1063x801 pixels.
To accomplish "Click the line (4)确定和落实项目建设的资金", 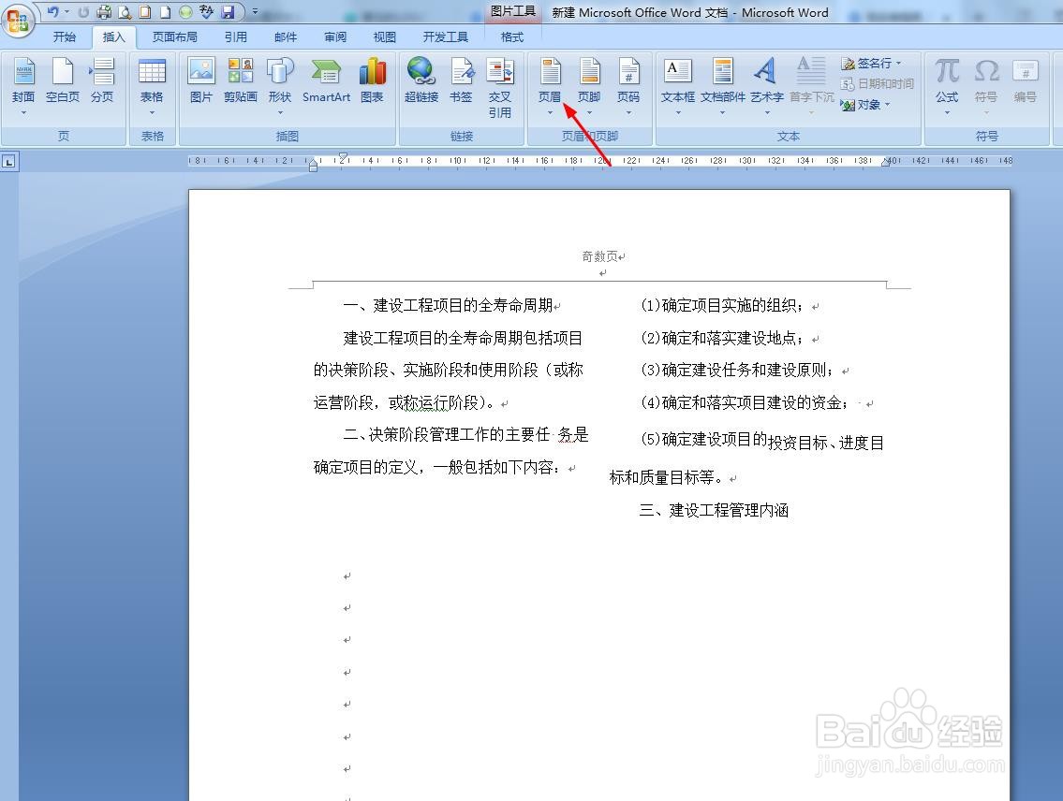I will 746,403.
